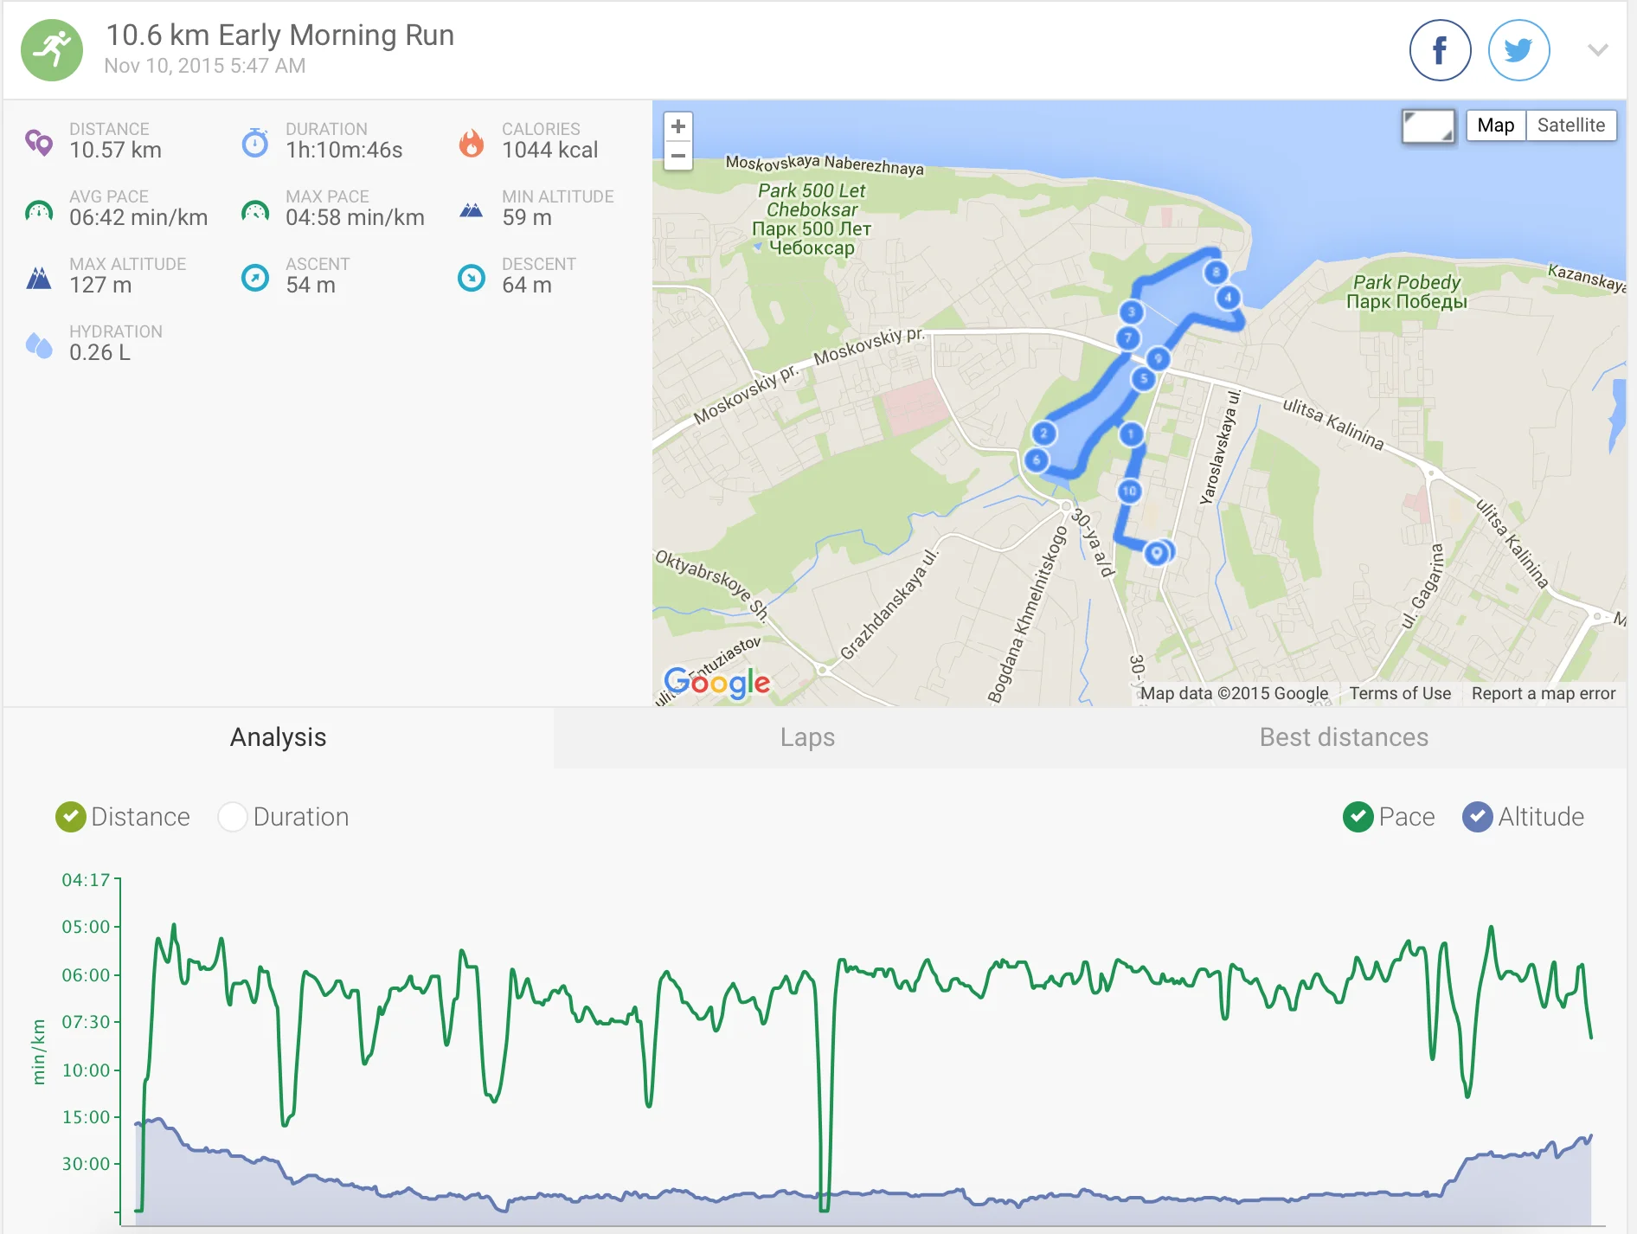Toggle the Pace graph checkbox
Viewport: 1637px width, 1234px height.
point(1358,817)
